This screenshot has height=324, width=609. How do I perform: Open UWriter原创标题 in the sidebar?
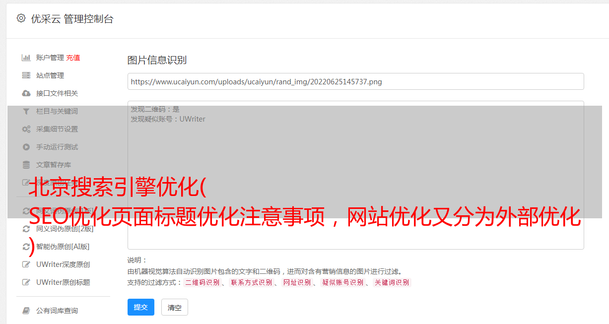(63, 282)
